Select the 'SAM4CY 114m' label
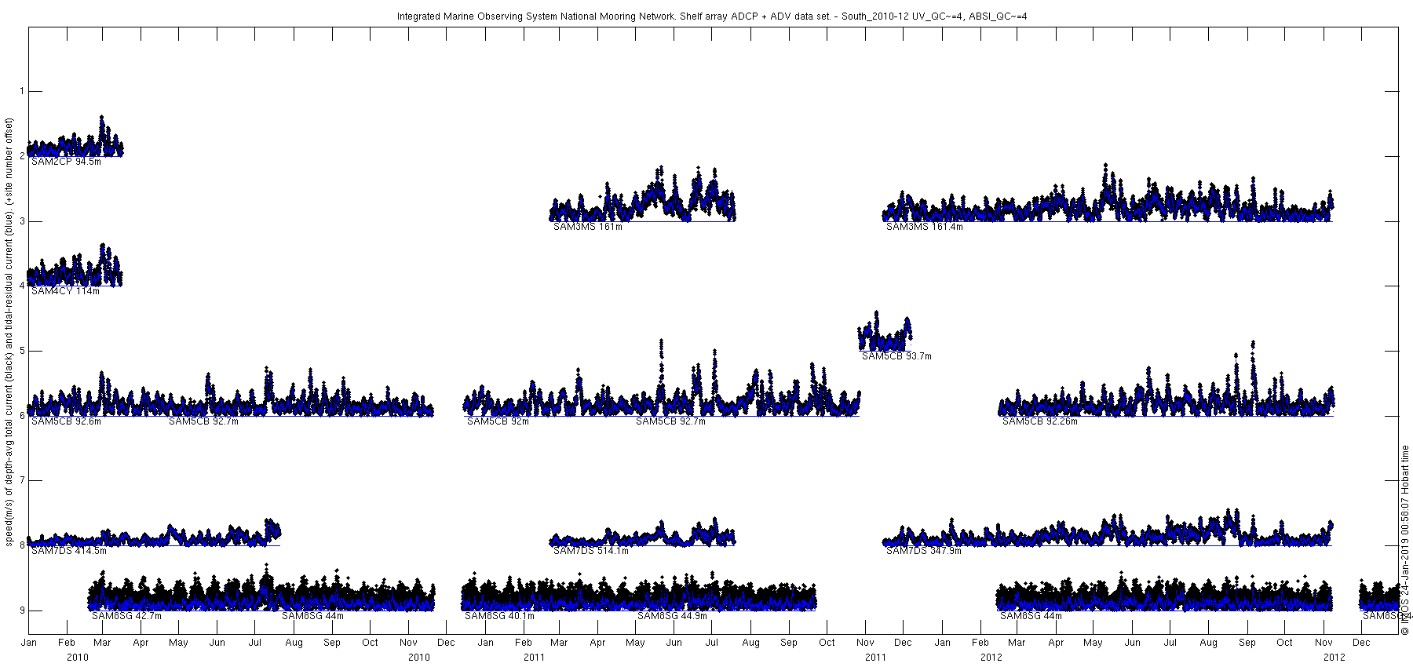 tap(65, 291)
